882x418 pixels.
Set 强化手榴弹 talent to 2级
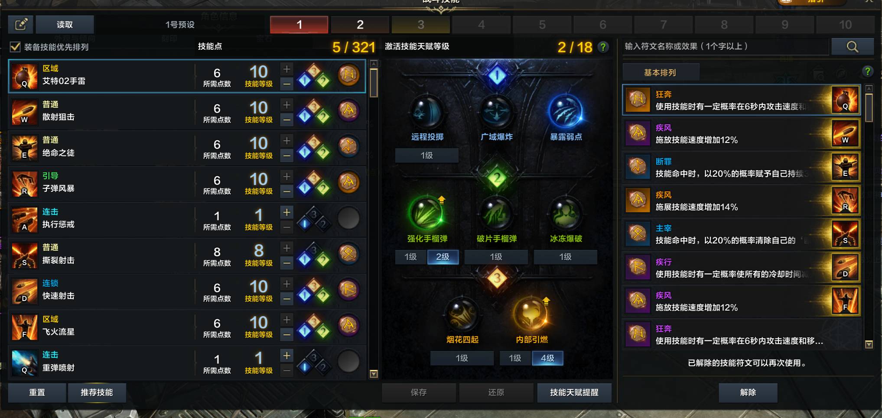443,257
